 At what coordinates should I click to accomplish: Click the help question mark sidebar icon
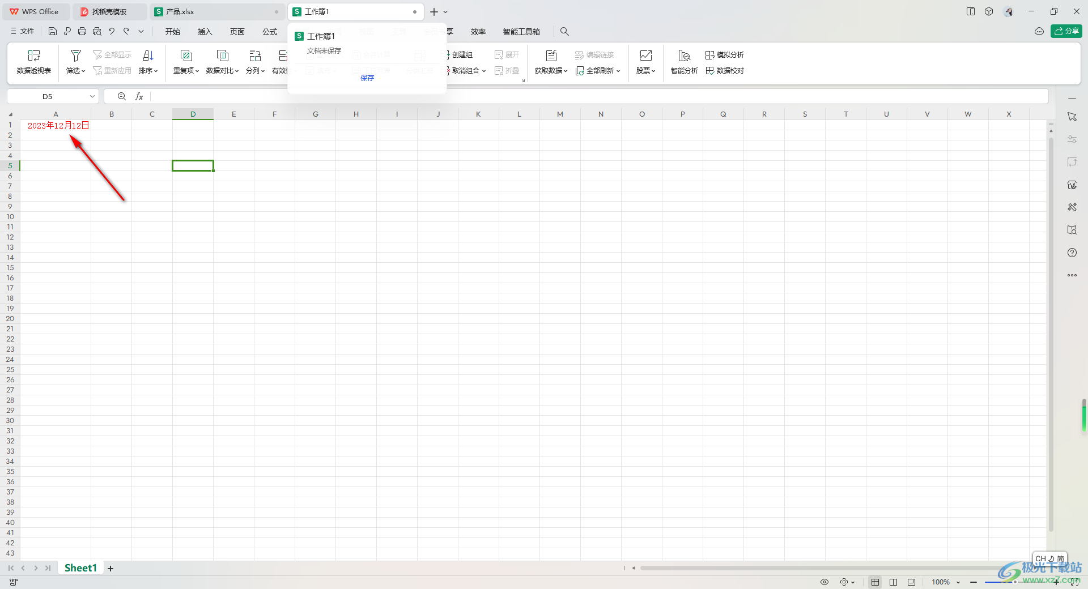point(1072,253)
